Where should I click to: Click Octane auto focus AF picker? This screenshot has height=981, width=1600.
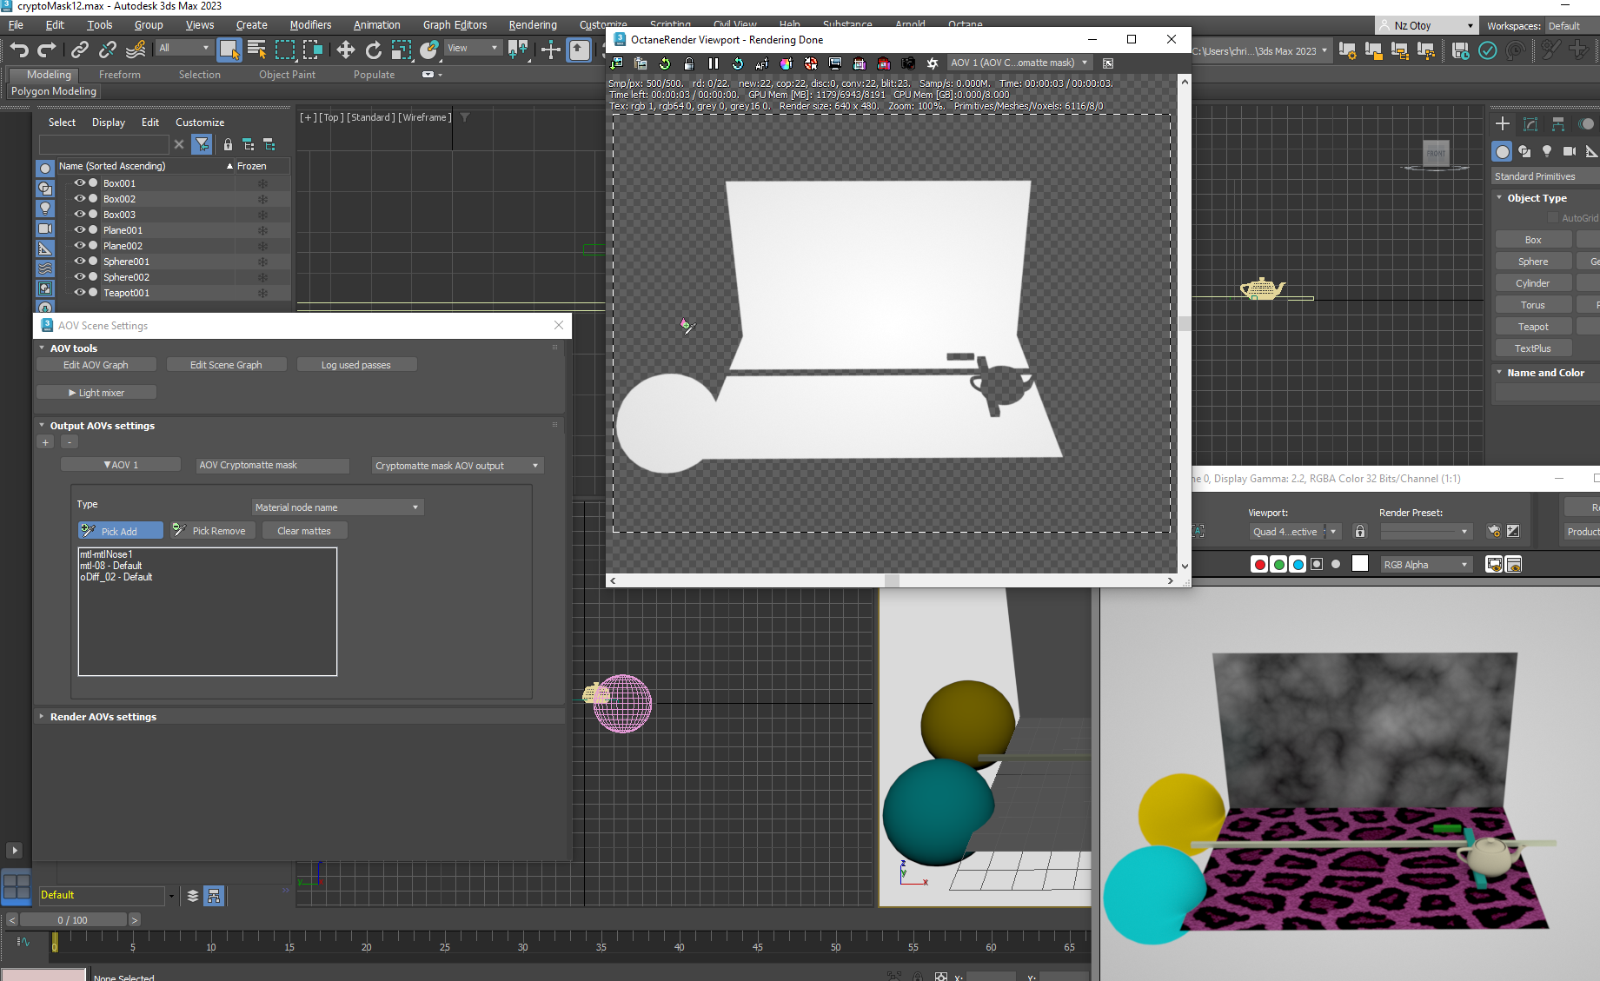coord(762,63)
